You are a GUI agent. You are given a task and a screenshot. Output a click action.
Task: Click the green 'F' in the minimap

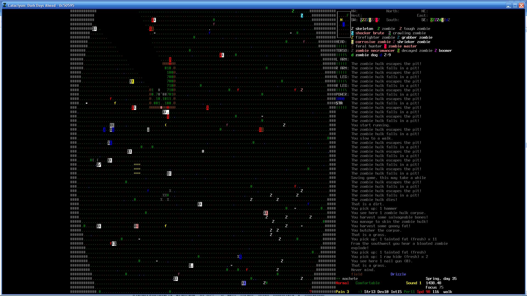coord(348,16)
